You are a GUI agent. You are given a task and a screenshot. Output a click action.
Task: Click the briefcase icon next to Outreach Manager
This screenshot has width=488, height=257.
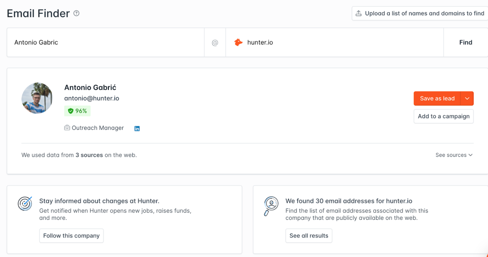[67, 127]
